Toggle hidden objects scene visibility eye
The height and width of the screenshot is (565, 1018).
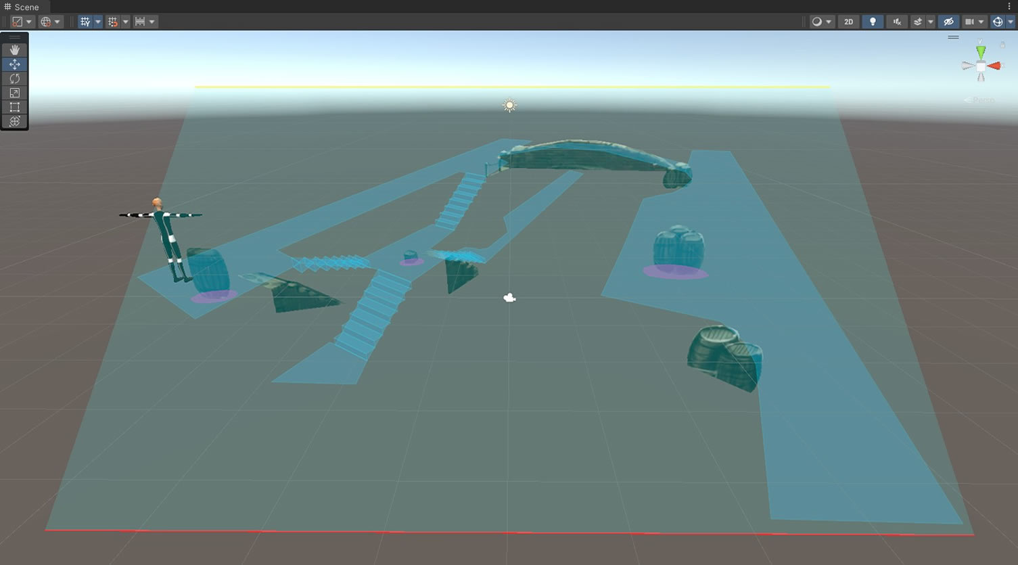click(948, 22)
